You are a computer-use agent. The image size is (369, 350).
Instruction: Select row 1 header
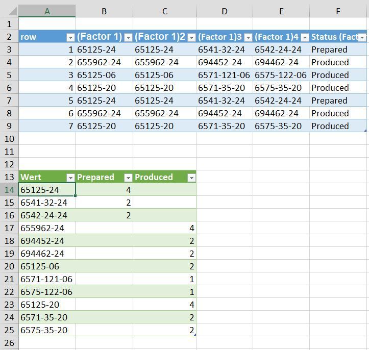click(9, 24)
